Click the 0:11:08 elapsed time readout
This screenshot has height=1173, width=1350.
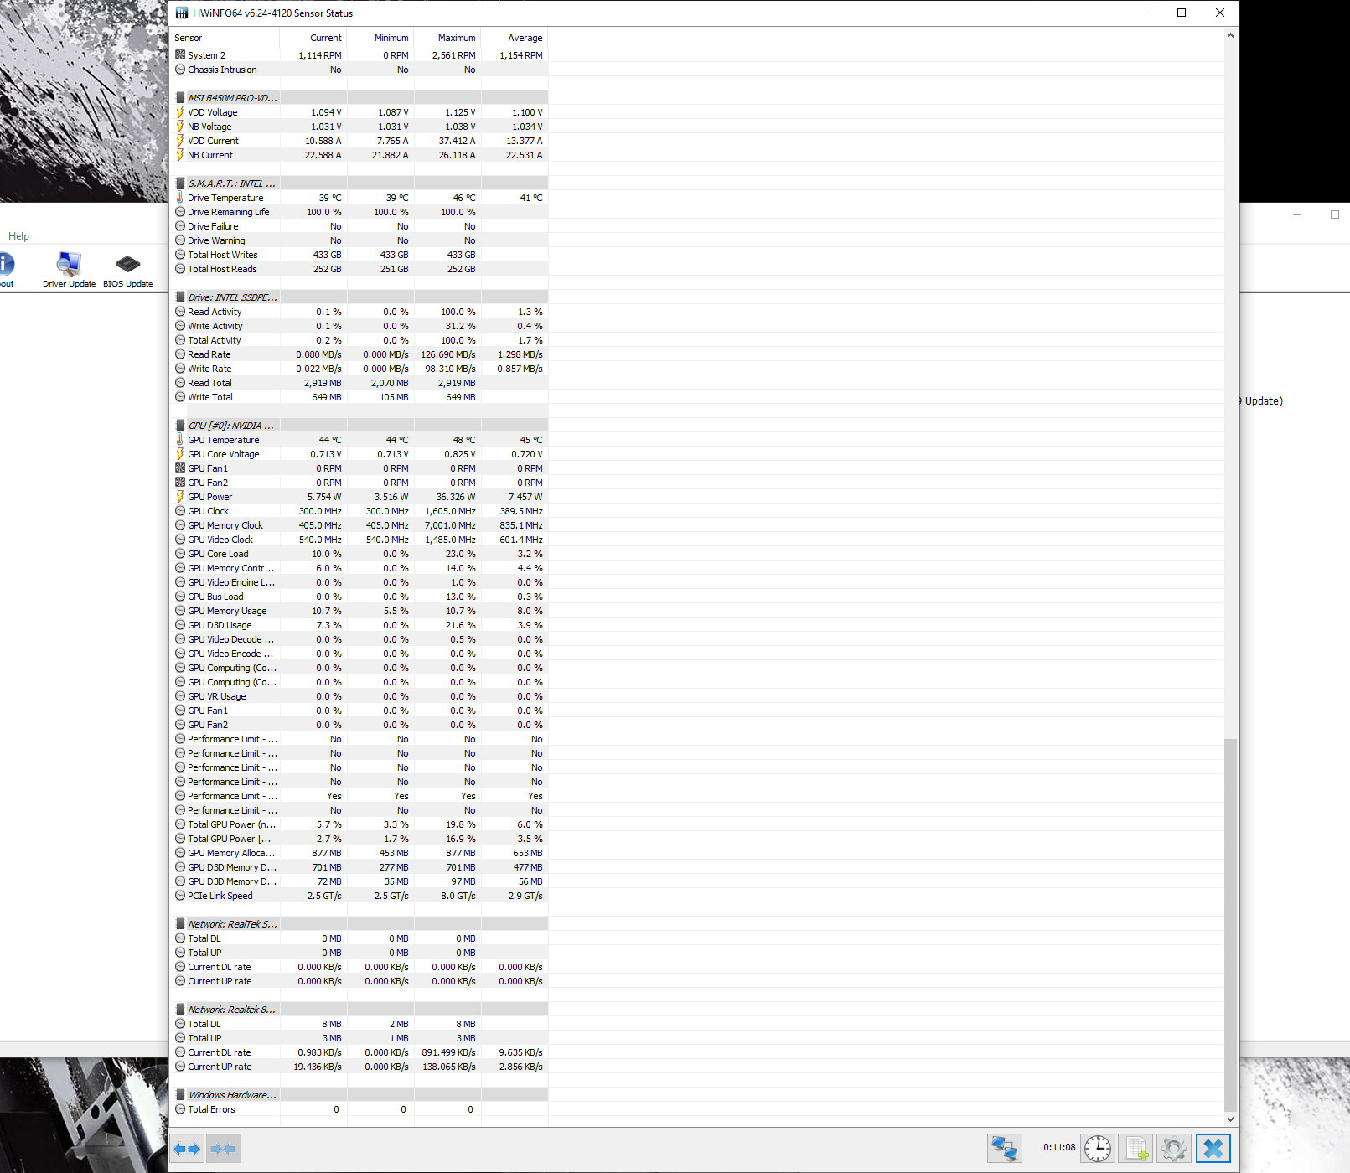pos(1059,1147)
